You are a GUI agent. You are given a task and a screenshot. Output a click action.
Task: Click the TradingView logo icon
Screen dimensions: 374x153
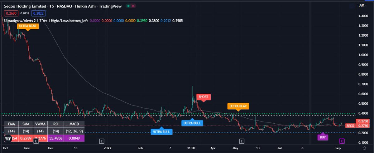point(8,138)
